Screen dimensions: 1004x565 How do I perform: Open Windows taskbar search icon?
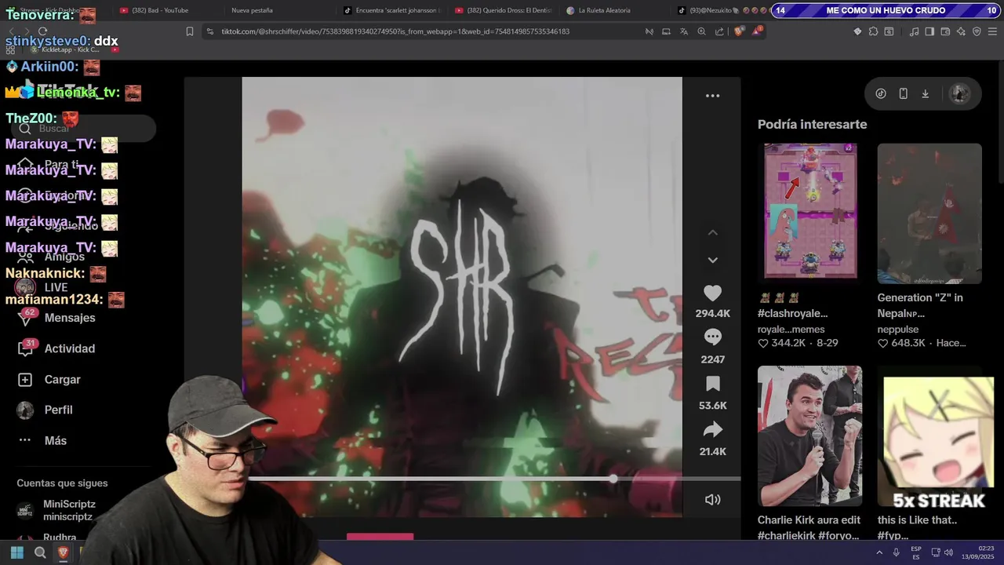(40, 552)
